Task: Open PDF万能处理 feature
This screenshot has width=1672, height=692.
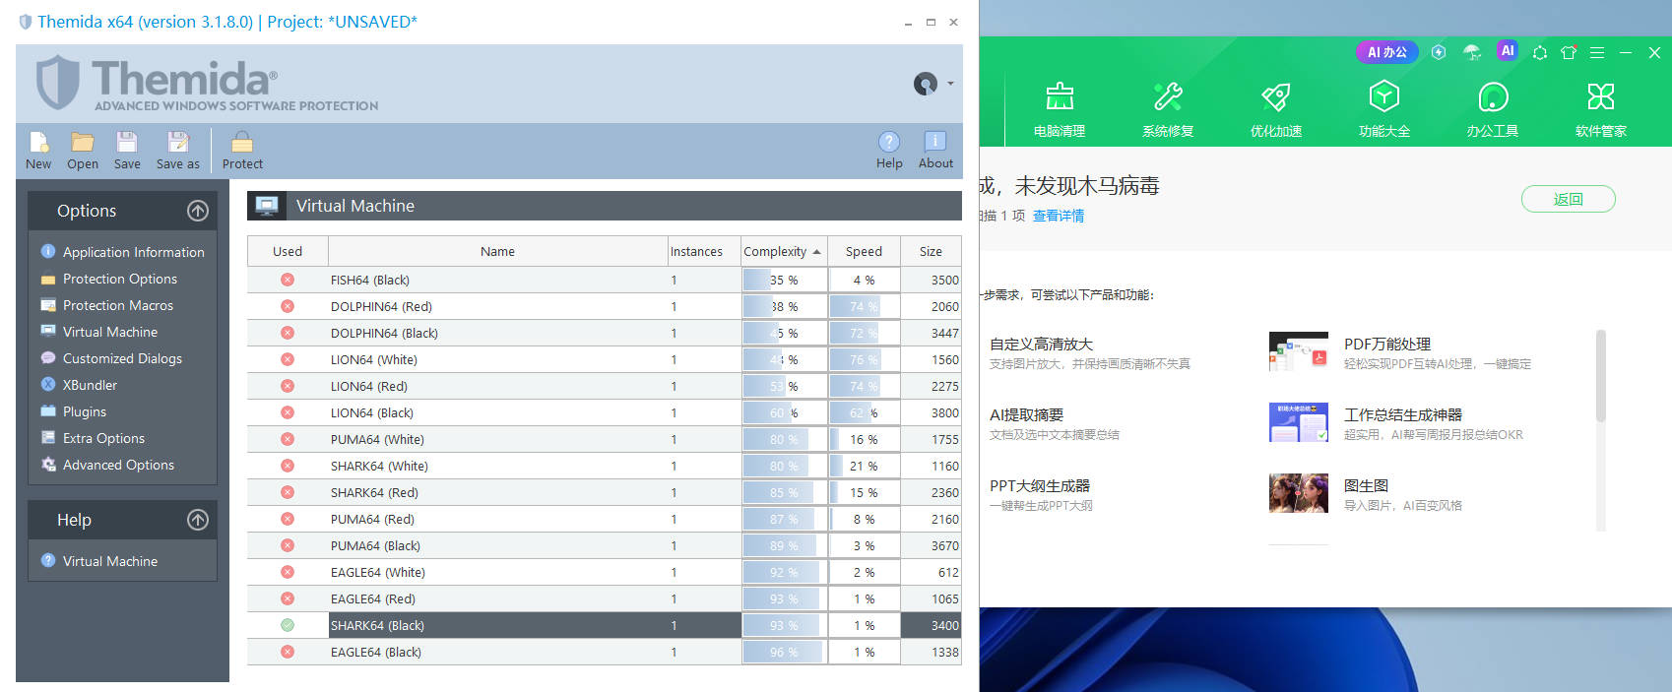Action: [x=1387, y=344]
